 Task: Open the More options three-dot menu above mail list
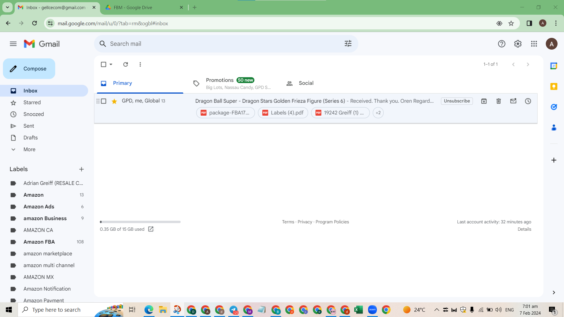[140, 64]
